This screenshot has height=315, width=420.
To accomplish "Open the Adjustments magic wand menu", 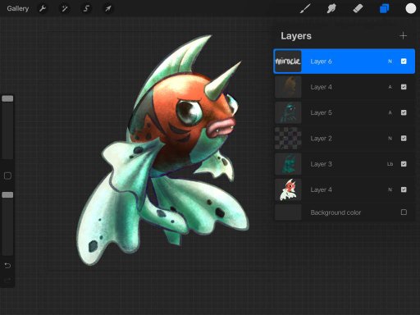I will [65, 8].
